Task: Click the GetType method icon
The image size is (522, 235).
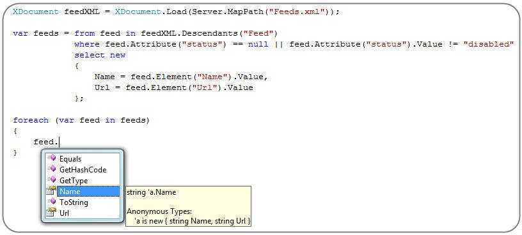Action: coord(51,180)
